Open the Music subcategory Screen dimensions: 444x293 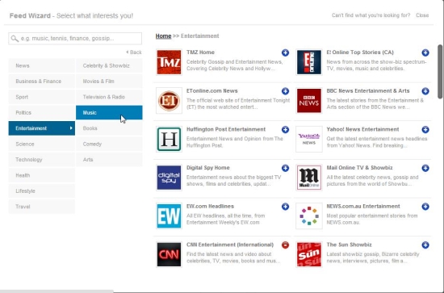pyautogui.click(x=109, y=113)
